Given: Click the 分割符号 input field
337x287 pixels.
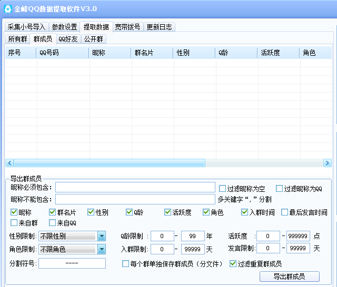Looking at the screenshot, I should (x=72, y=263).
